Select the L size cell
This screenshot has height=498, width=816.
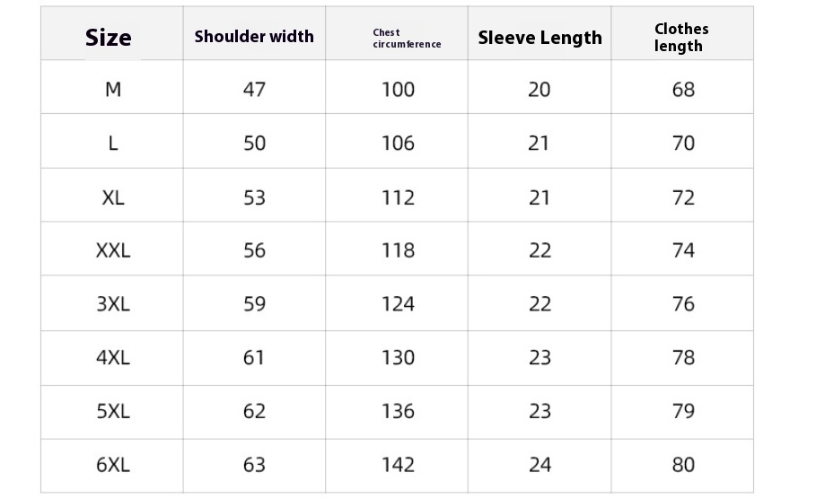(x=113, y=144)
